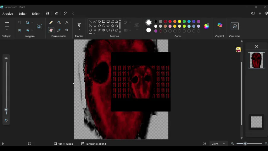Click the Save icon in title bar
Viewport: 268px width, 151px height.
47,13
